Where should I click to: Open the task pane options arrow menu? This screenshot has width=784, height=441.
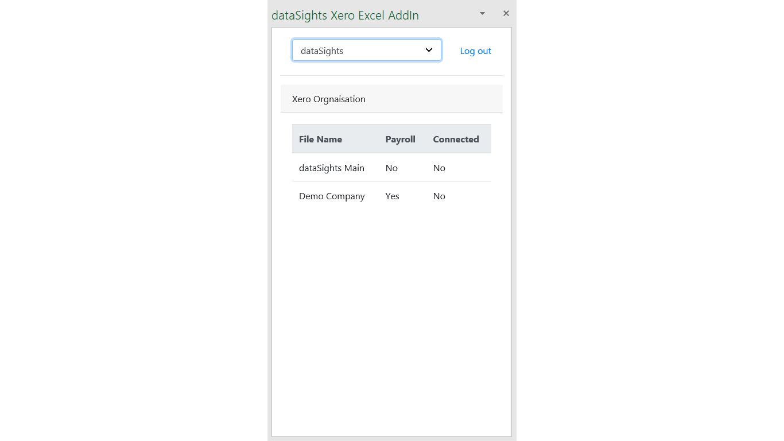482,13
